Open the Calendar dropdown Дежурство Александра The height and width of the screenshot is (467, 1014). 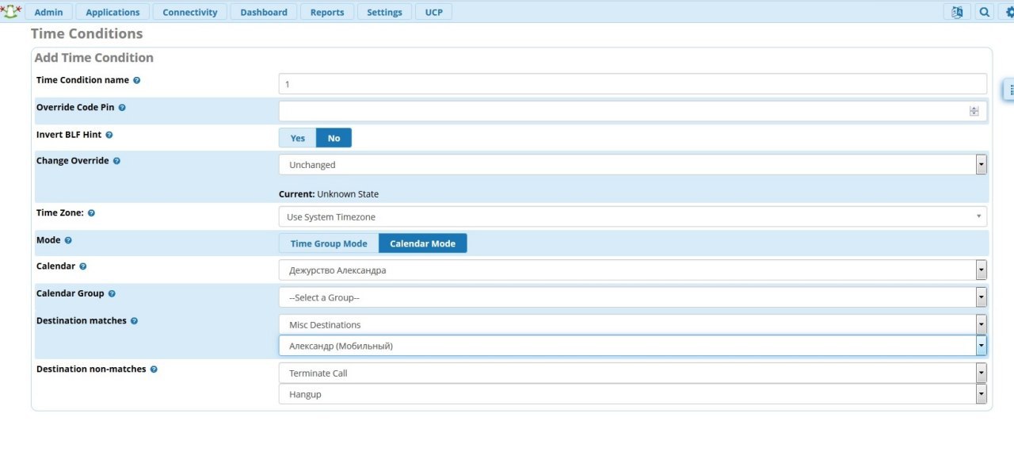(x=633, y=270)
